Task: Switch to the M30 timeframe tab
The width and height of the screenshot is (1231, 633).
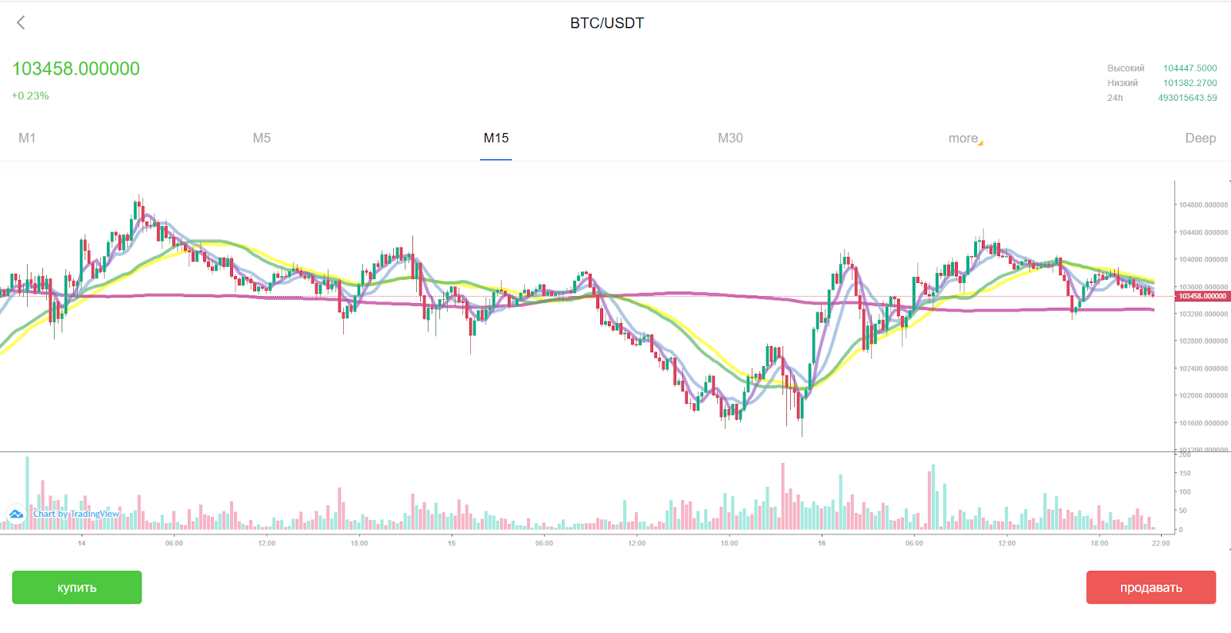Action: [x=730, y=138]
